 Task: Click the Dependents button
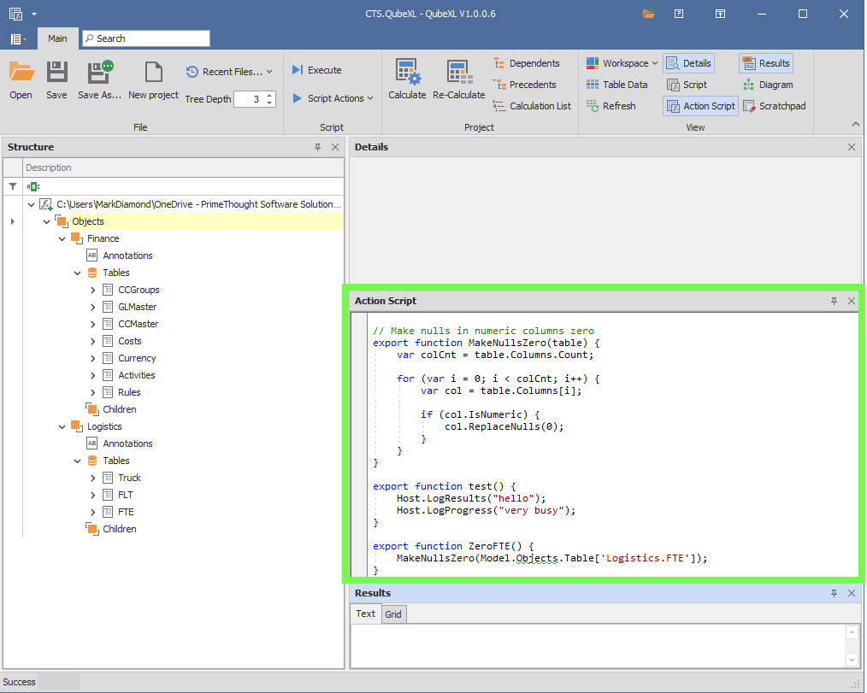pyautogui.click(x=526, y=63)
